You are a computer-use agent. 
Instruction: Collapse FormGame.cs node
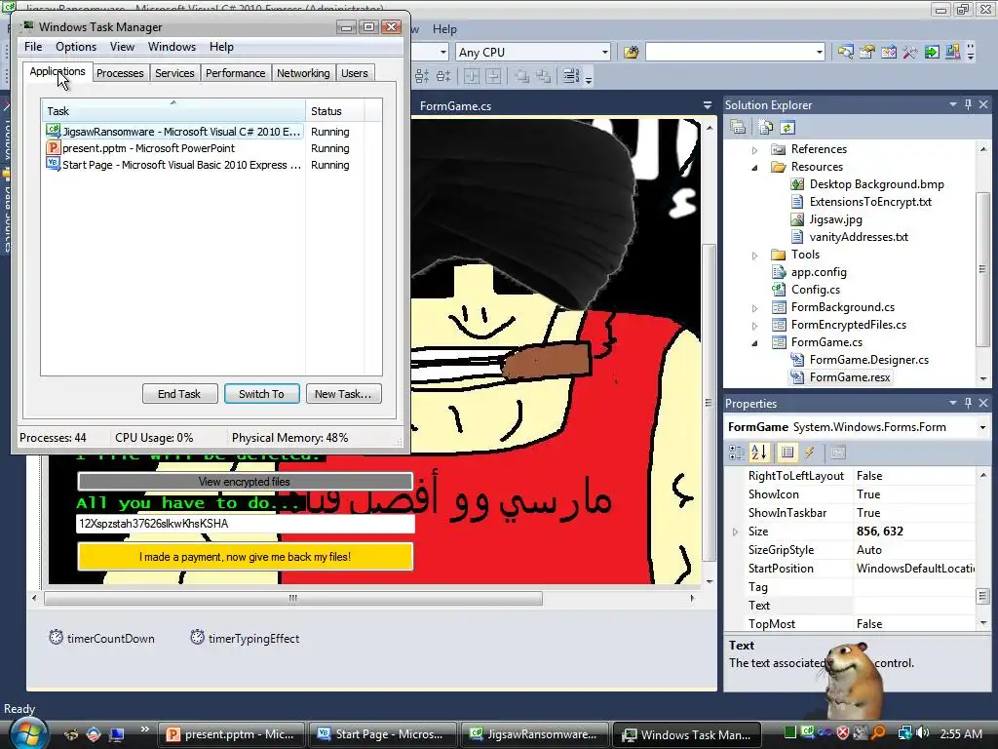(755, 343)
